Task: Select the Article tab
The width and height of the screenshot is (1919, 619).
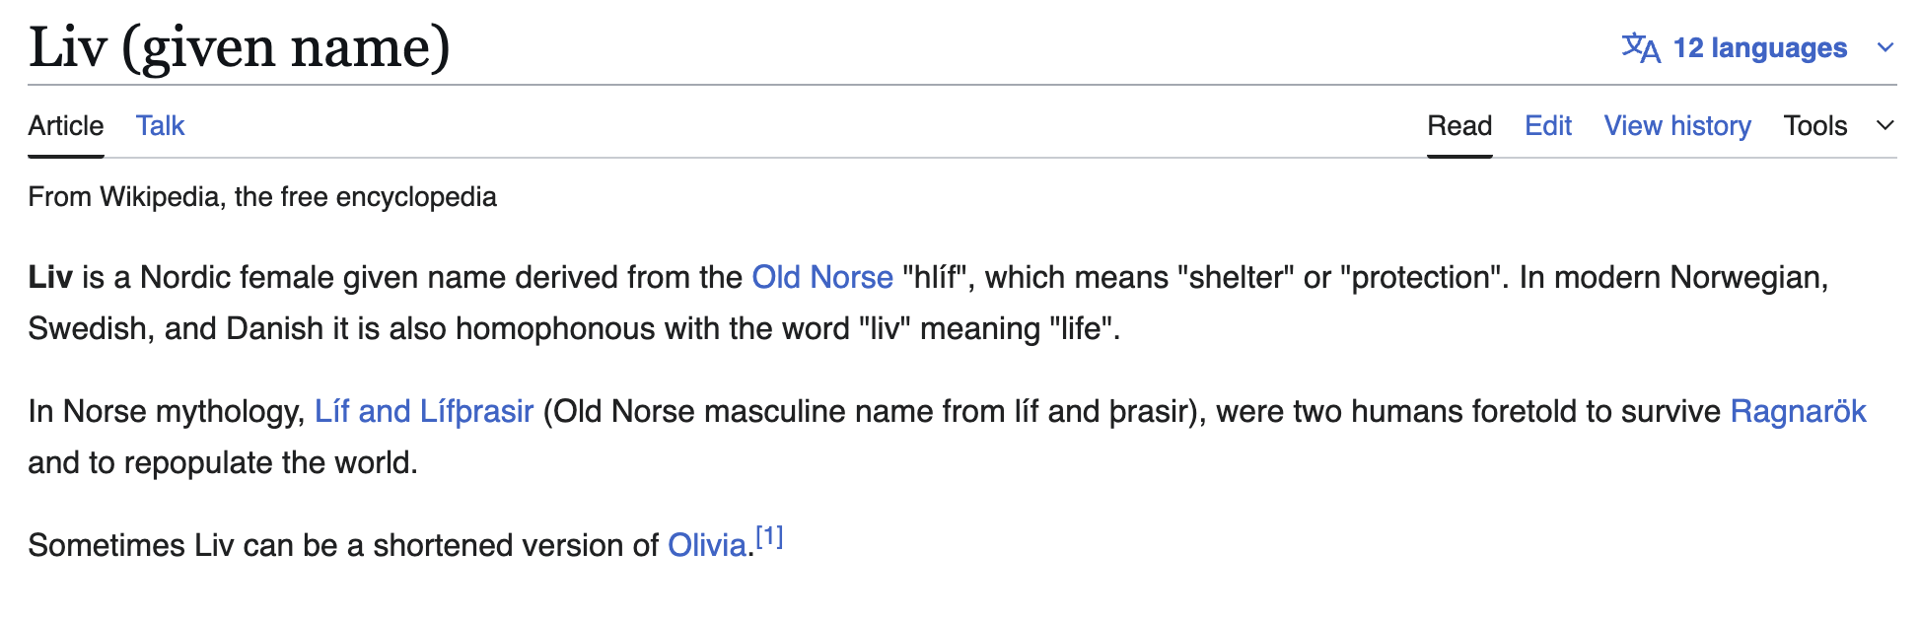Action: 66,126
